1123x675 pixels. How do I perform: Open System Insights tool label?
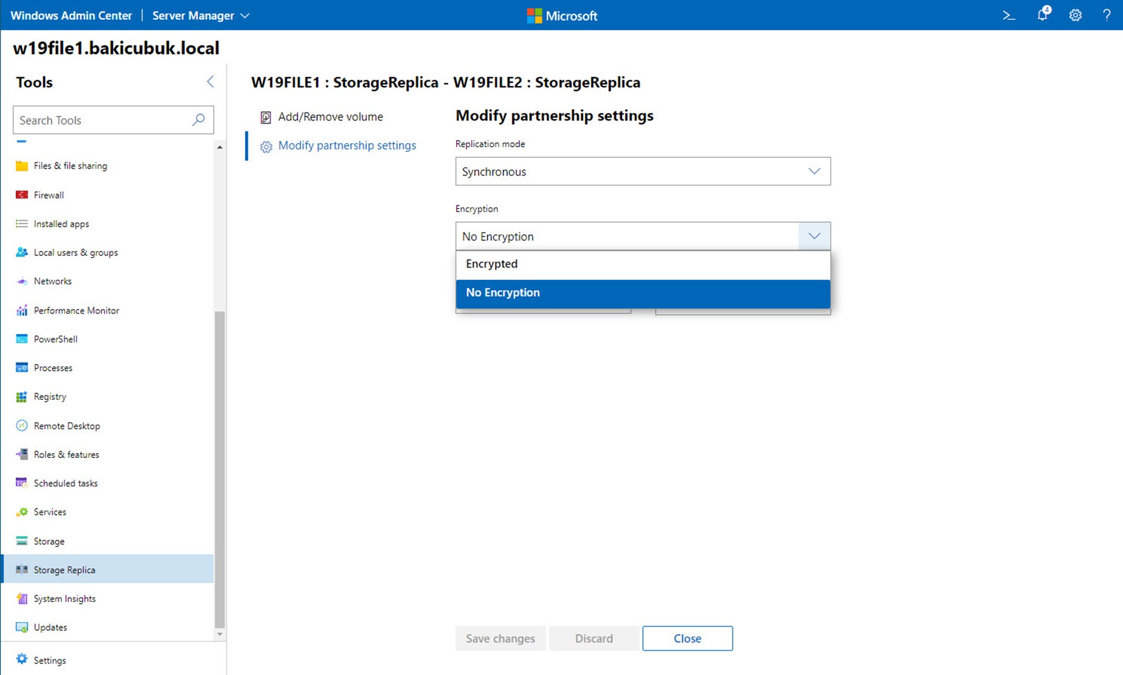click(65, 599)
